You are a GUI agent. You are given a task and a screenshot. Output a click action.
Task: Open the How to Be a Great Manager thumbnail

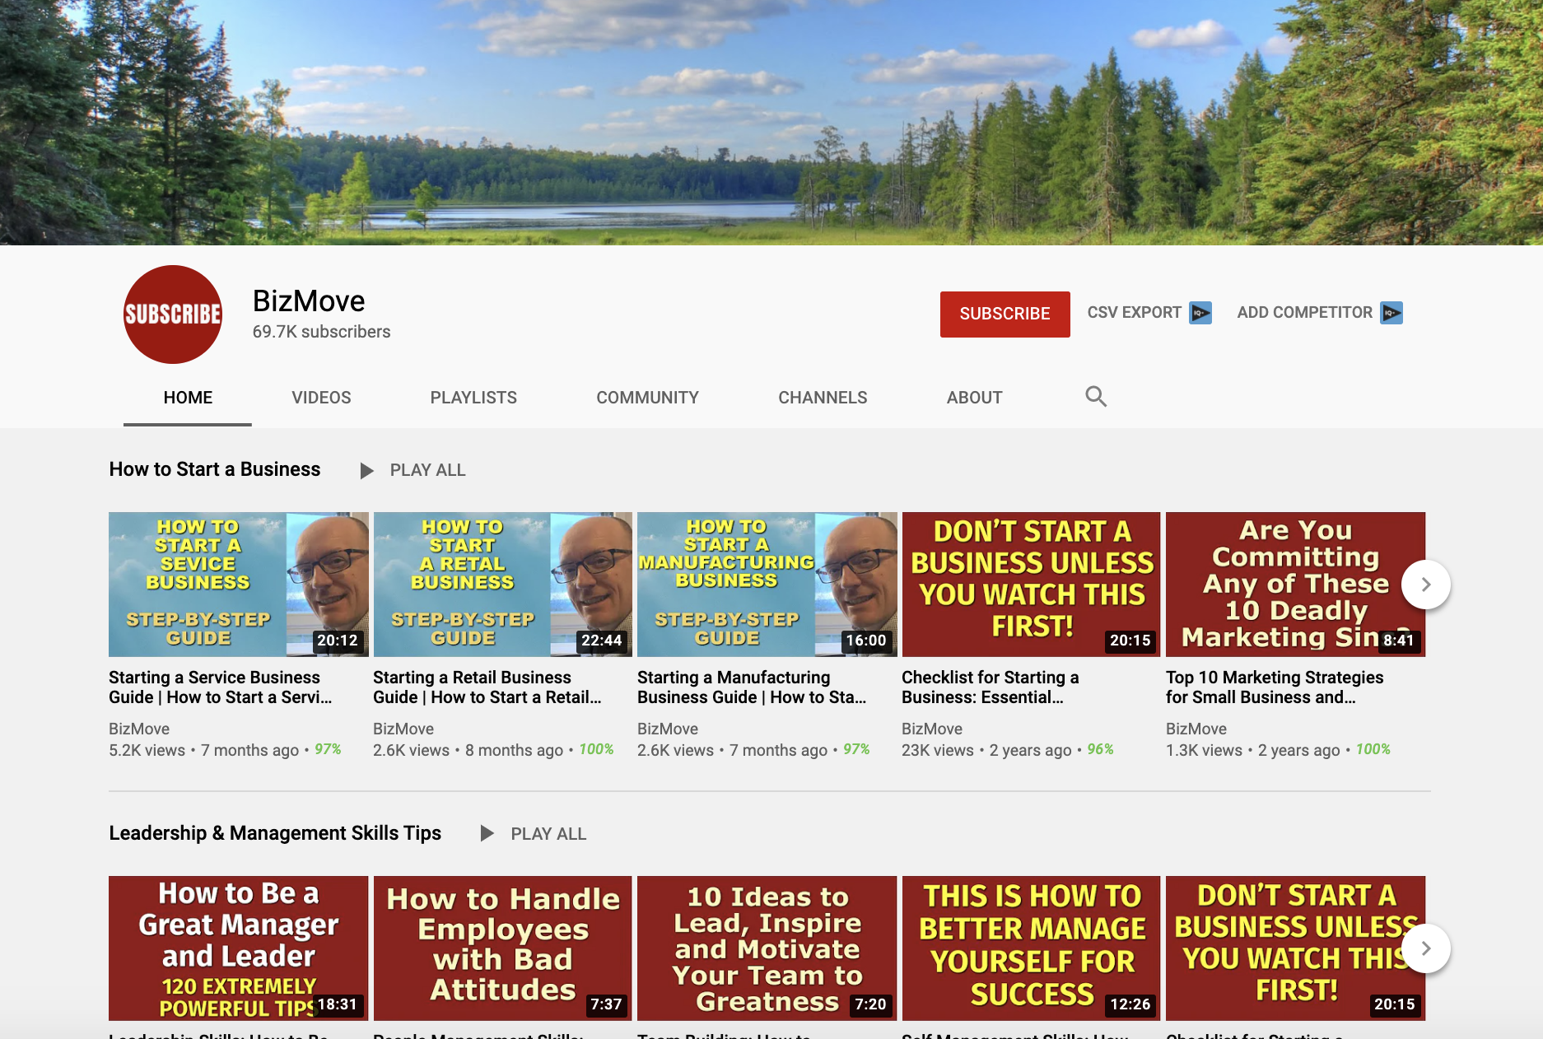click(x=238, y=948)
